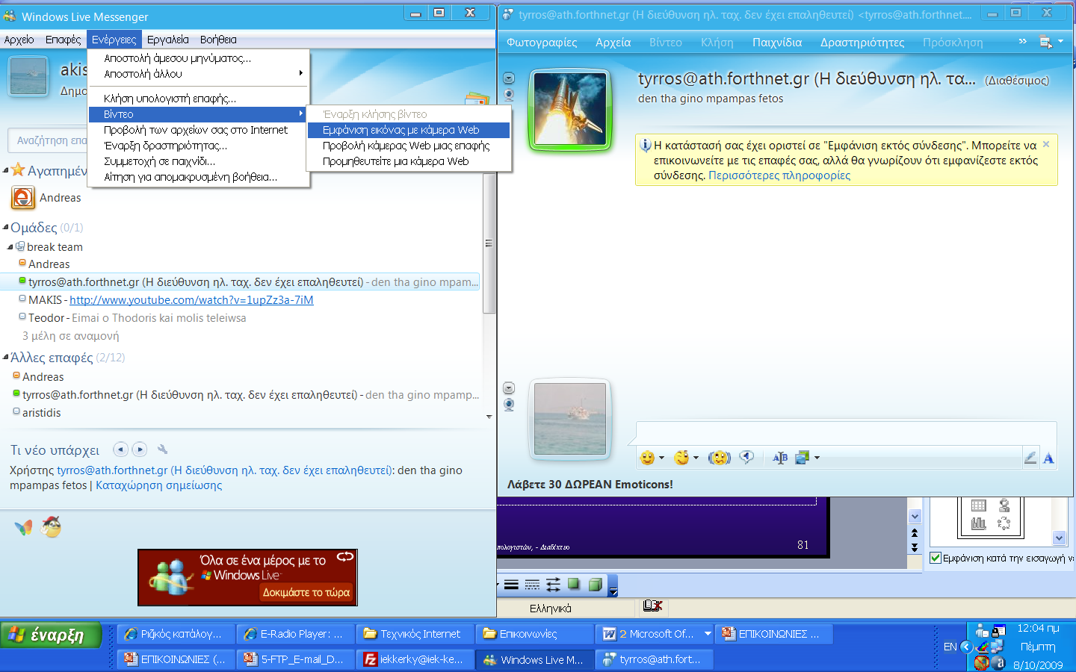1076x672 pixels.
Task: Select contact aristidis
Action: [42, 413]
